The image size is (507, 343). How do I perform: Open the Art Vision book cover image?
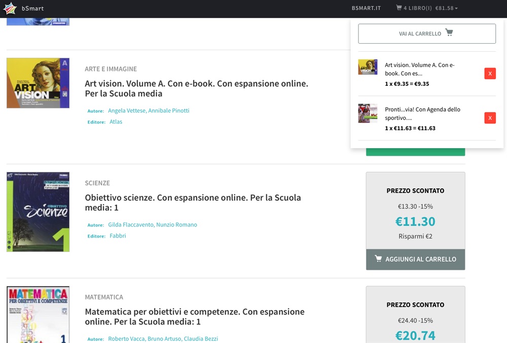pyautogui.click(x=38, y=83)
